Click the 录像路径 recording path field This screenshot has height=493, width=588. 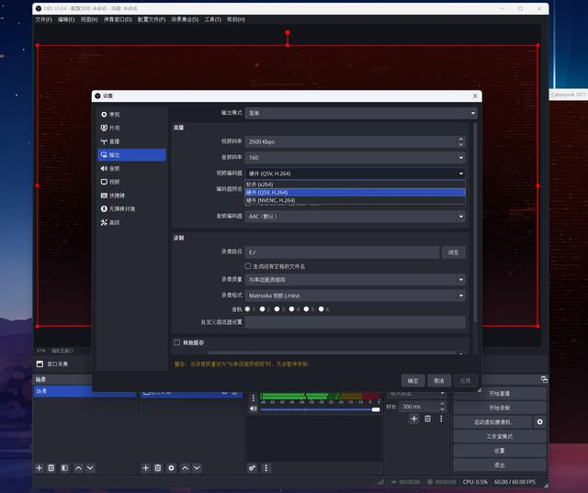[x=342, y=252]
